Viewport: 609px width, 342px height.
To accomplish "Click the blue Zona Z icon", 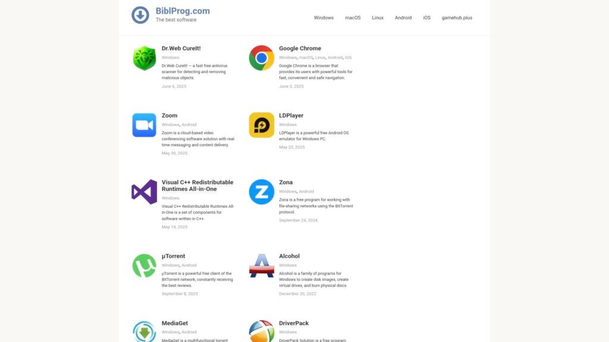I will pyautogui.click(x=262, y=192).
